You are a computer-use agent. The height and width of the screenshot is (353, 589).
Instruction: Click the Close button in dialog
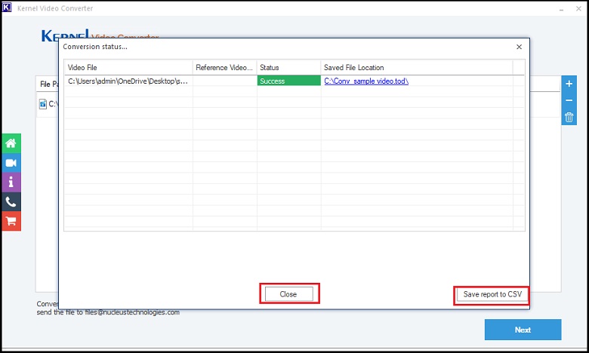click(x=289, y=294)
